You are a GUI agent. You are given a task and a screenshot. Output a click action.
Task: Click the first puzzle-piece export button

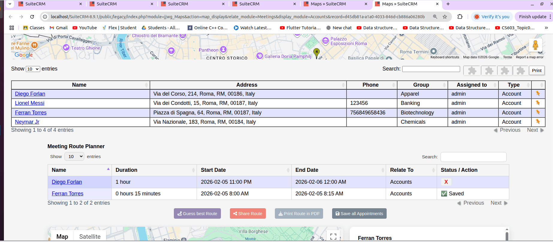472,71
